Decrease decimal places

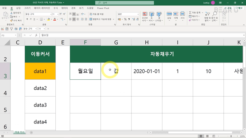point(137,19)
